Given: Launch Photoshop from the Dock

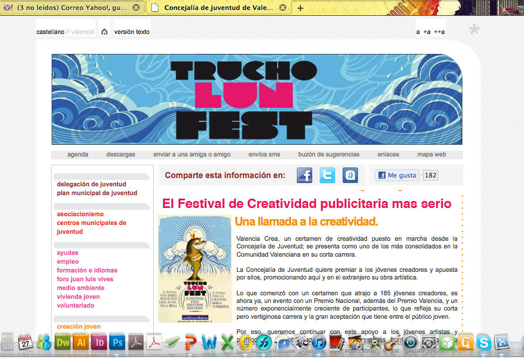Looking at the screenshot, I should pos(117,343).
